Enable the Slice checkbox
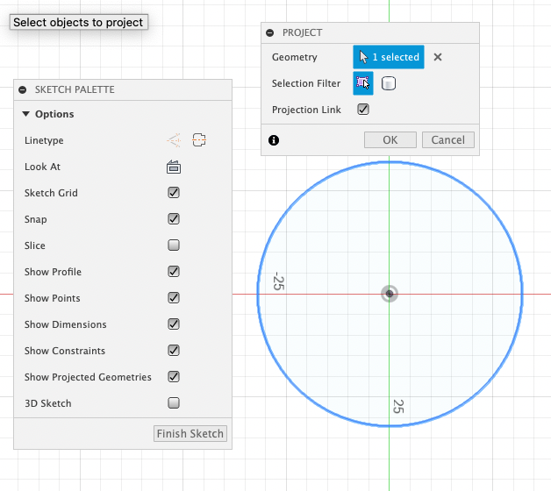The width and height of the screenshot is (551, 491). coord(174,245)
